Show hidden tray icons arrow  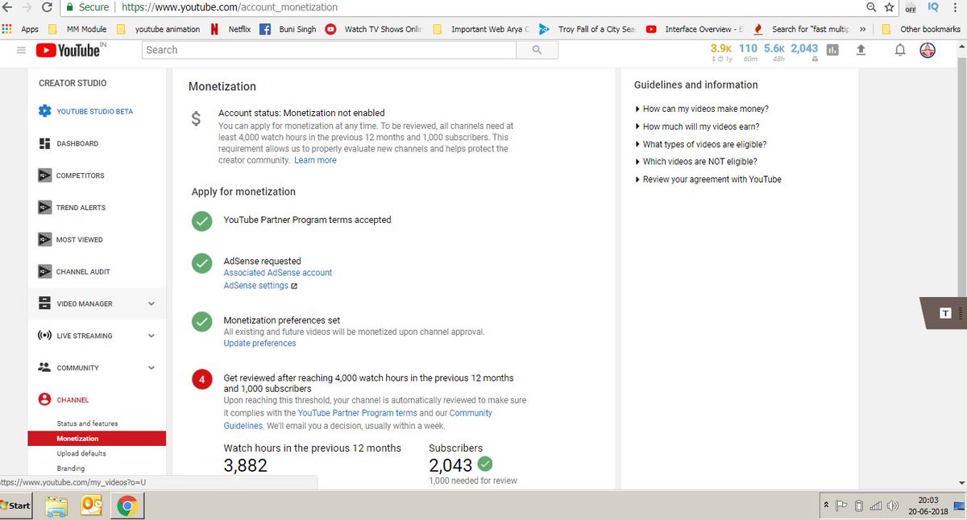[x=826, y=506]
